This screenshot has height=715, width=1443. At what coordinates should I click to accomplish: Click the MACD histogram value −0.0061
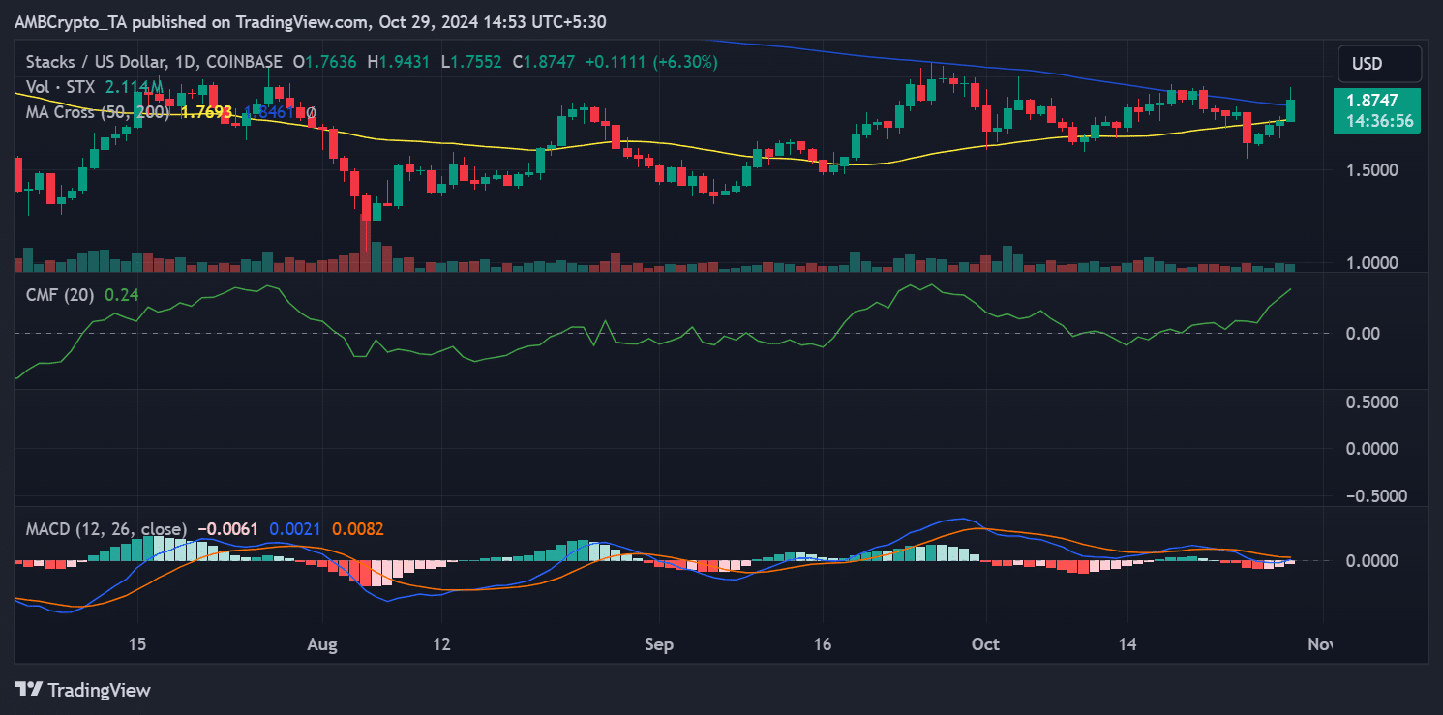[227, 529]
